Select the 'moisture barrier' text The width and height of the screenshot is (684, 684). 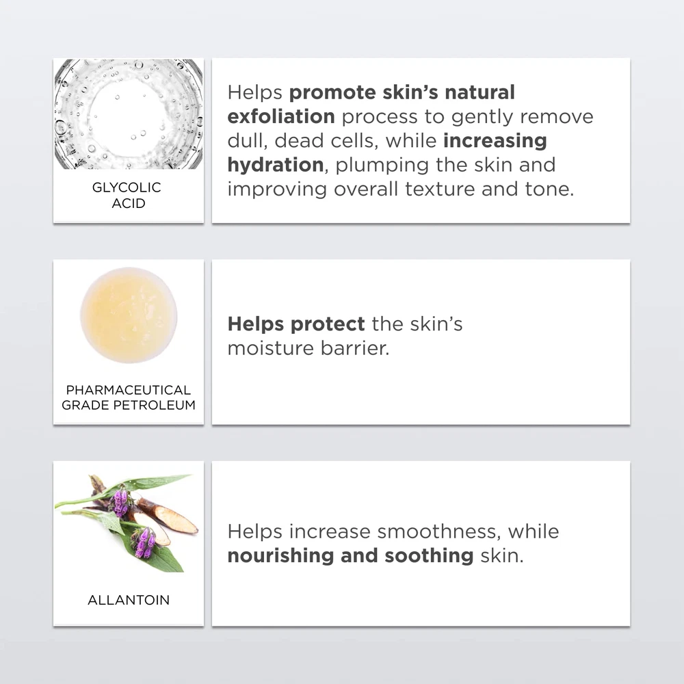308,347
